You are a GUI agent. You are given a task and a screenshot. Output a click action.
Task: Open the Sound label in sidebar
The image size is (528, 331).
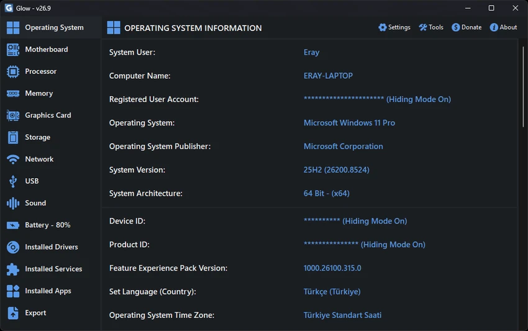[35, 203]
